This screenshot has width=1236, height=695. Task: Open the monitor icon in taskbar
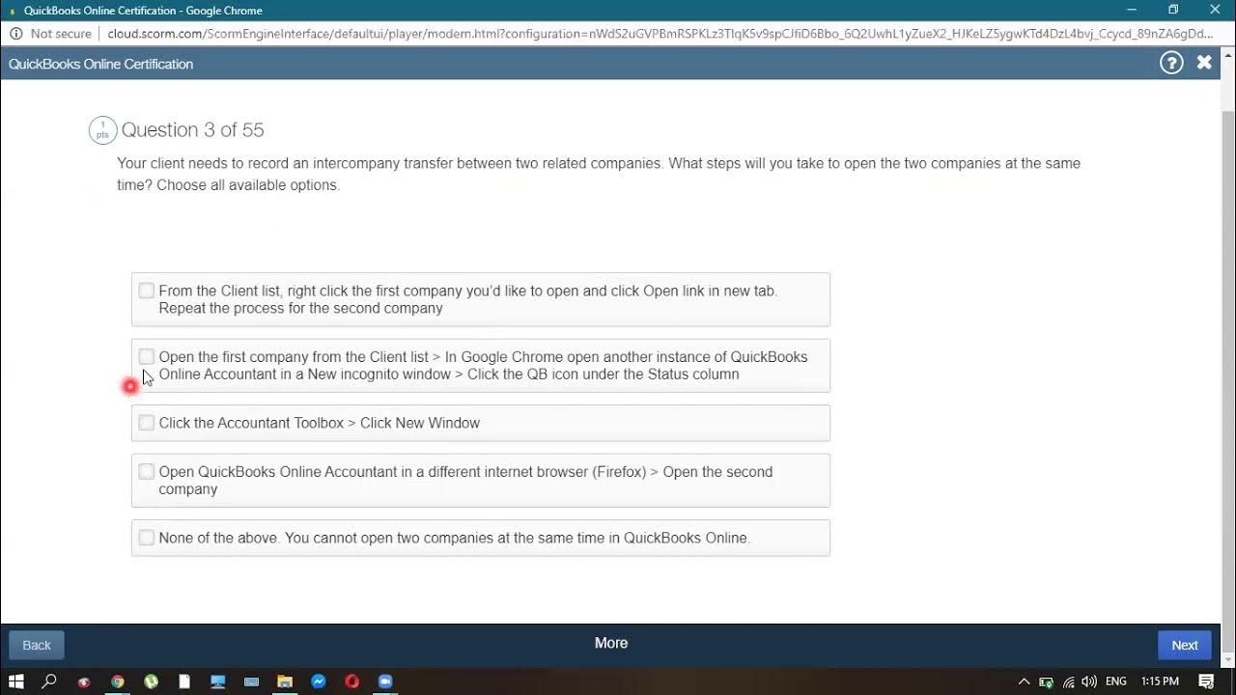[x=217, y=681]
